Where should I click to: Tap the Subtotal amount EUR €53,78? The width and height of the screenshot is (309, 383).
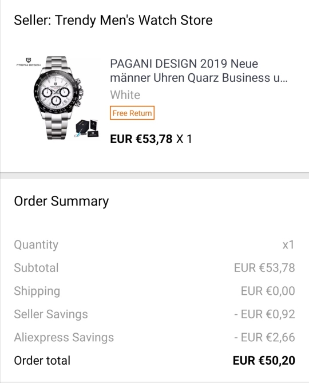tap(264, 268)
